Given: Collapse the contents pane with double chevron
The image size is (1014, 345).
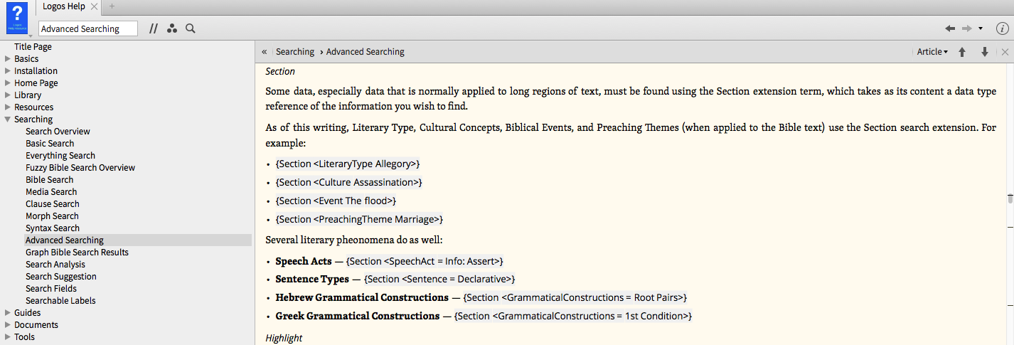Looking at the screenshot, I should 265,52.
